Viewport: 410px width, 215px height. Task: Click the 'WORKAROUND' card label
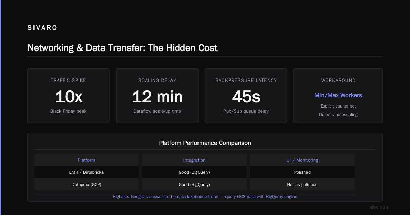point(338,81)
